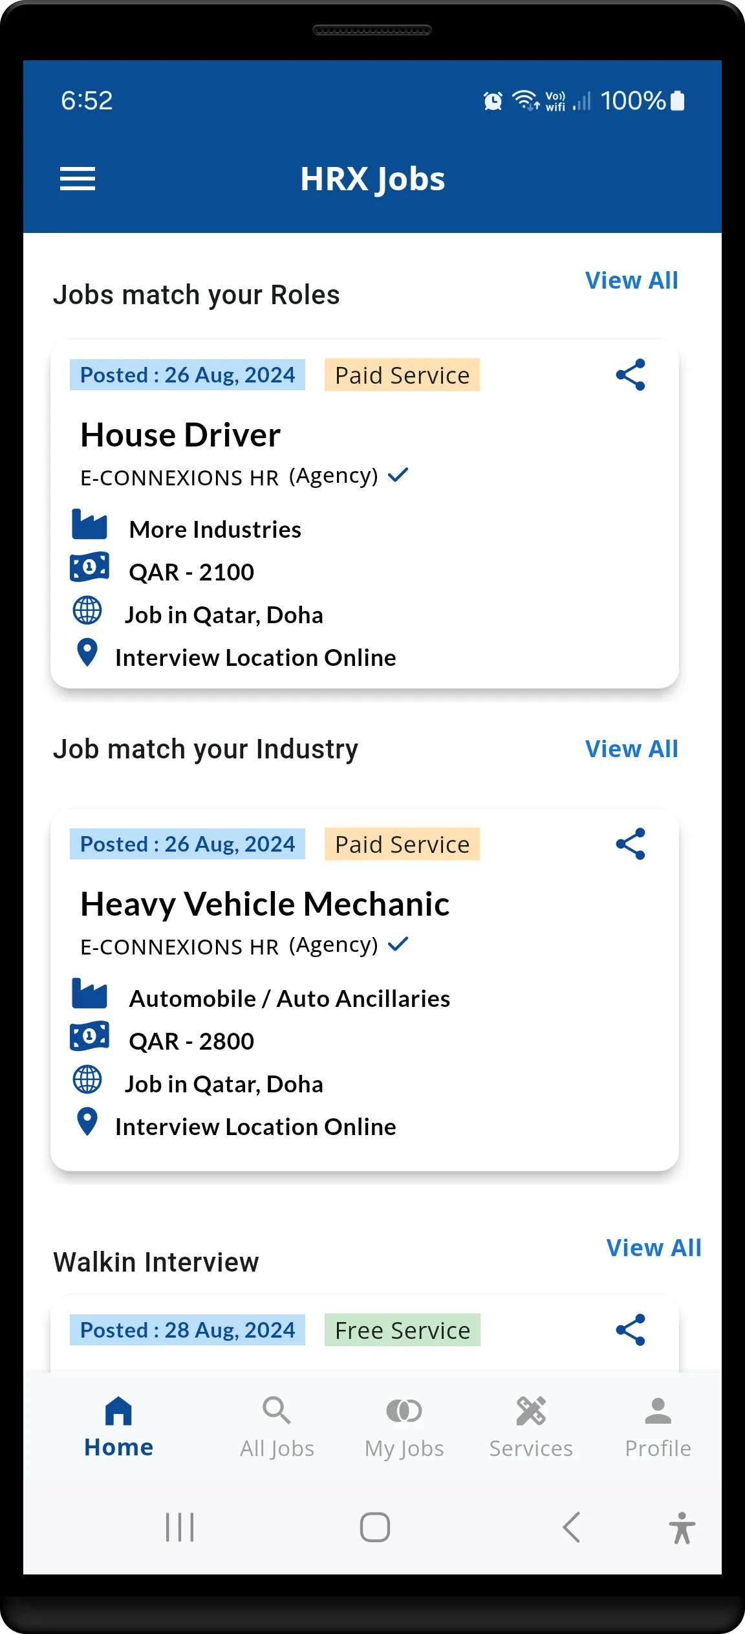The width and height of the screenshot is (745, 1634).
Task: Tap the Wi-Fi icon in status bar
Action: pos(526,100)
